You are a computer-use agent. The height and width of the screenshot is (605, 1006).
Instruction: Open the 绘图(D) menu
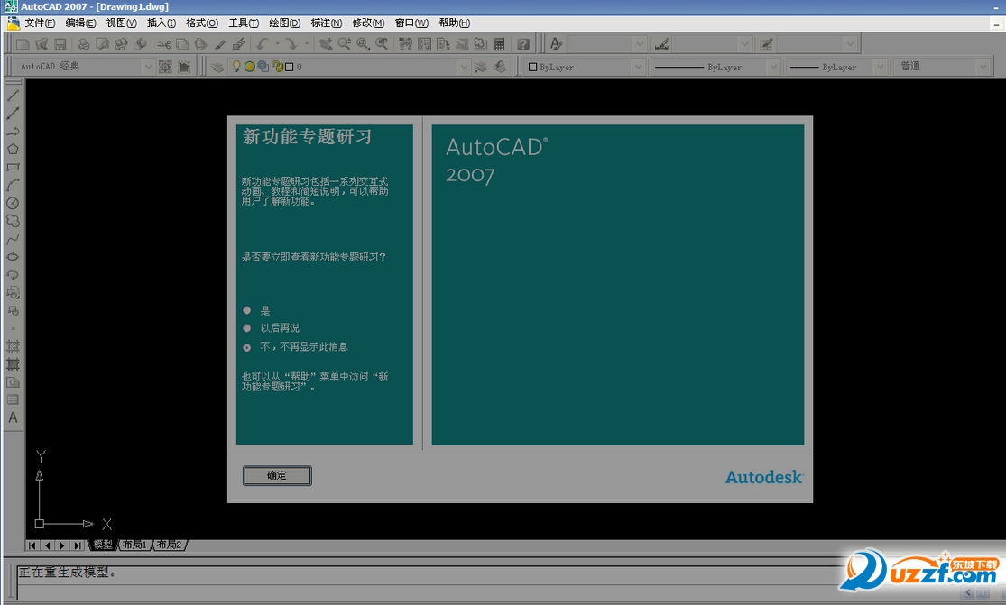[284, 23]
